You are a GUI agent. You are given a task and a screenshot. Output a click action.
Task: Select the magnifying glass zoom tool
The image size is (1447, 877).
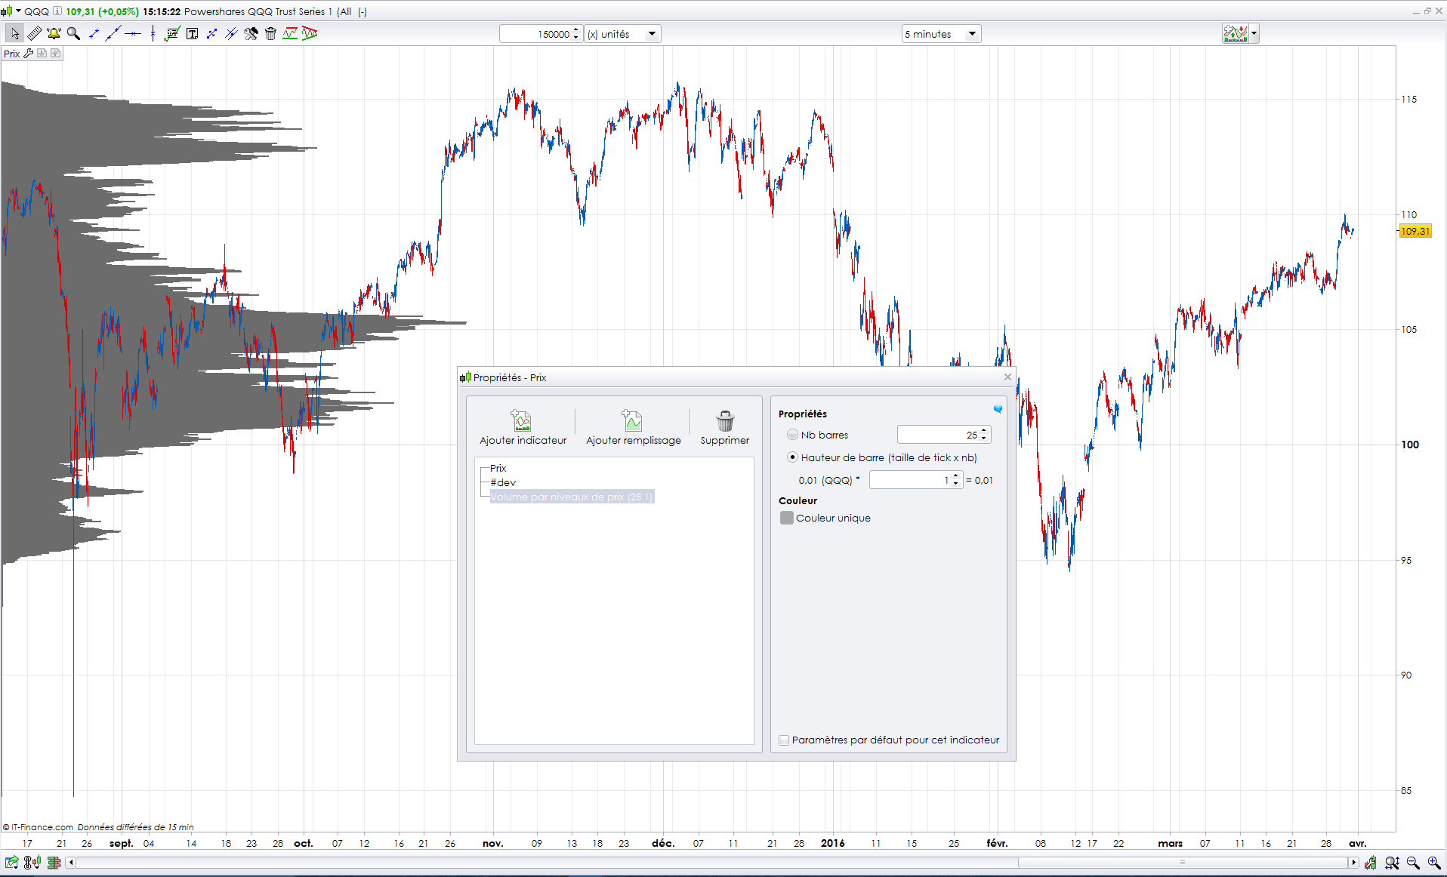pyautogui.click(x=73, y=33)
